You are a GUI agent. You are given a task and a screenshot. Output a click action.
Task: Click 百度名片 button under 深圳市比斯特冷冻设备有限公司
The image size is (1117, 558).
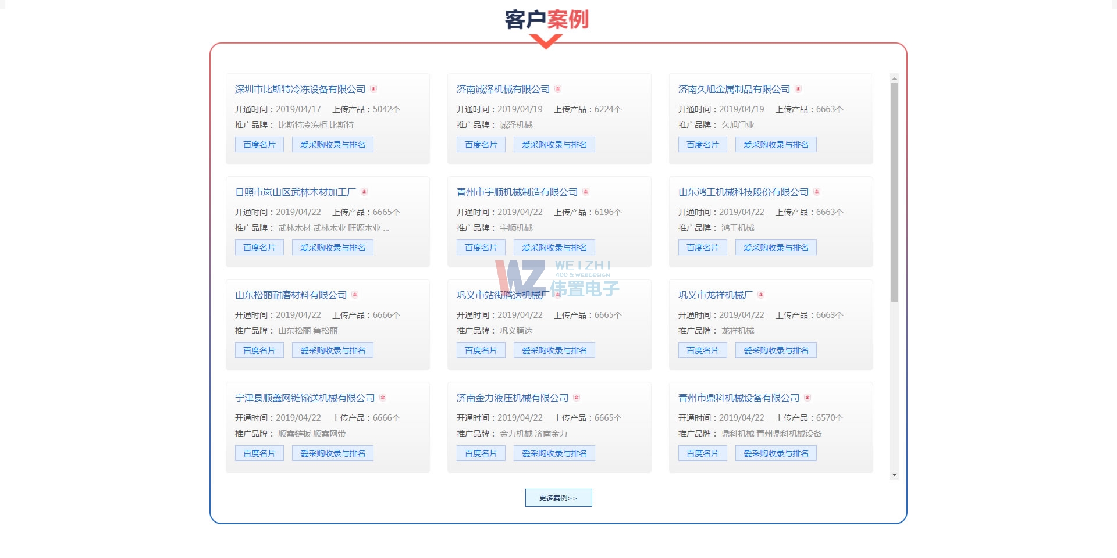[259, 144]
